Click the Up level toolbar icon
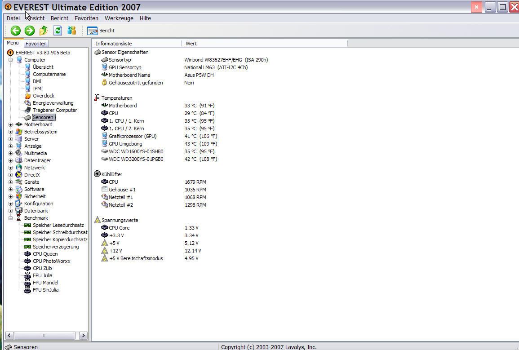Viewport: 519px width, 350px height. [43, 31]
